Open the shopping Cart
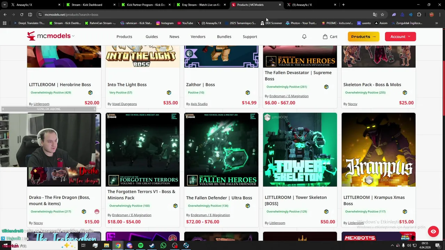 coord(330,36)
